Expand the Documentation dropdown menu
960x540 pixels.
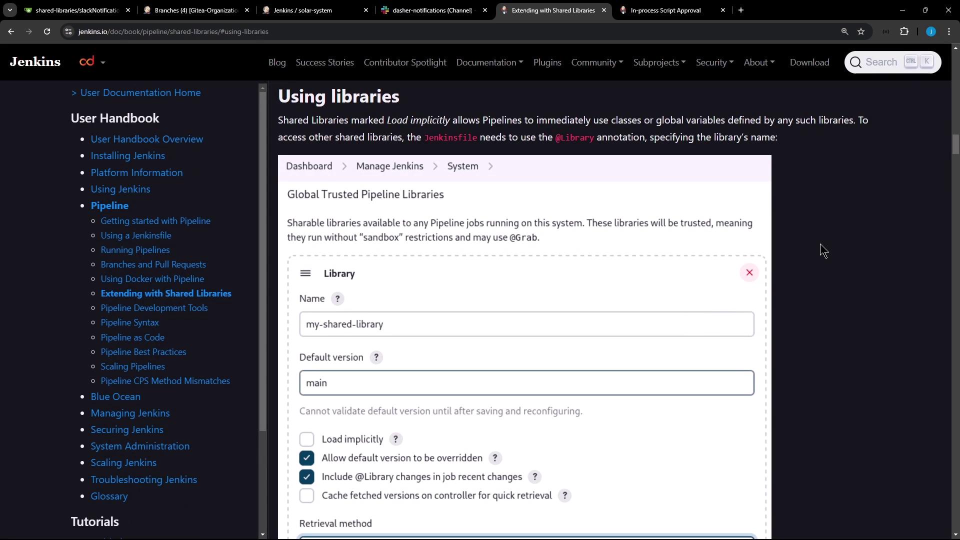click(x=489, y=62)
